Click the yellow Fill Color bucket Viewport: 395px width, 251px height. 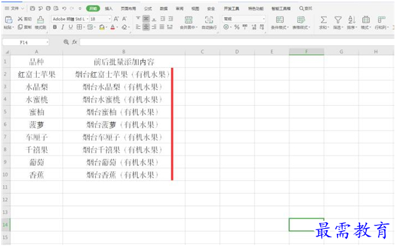pos(102,27)
